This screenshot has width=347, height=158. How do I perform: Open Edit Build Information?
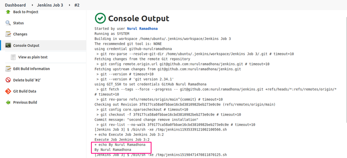point(32,69)
